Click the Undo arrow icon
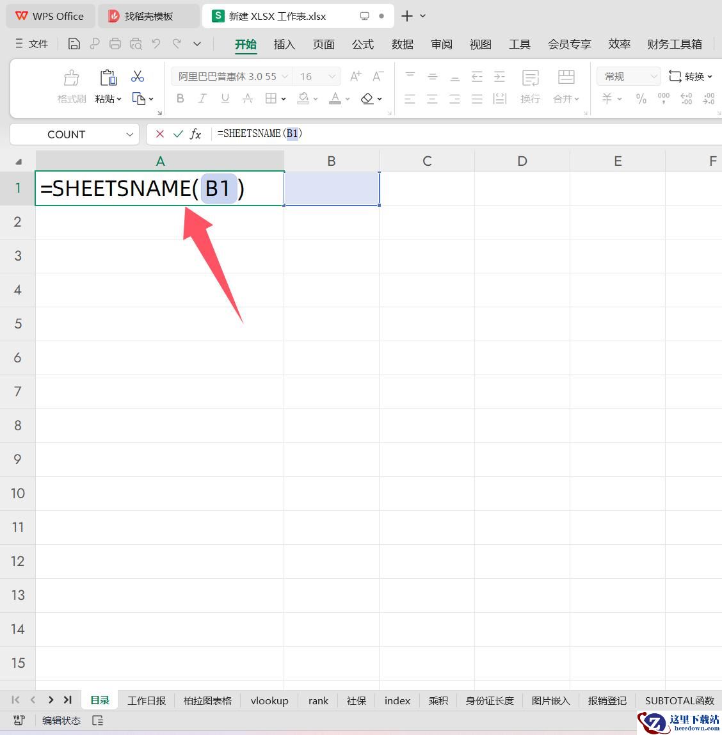The height and width of the screenshot is (735, 722). (x=156, y=44)
